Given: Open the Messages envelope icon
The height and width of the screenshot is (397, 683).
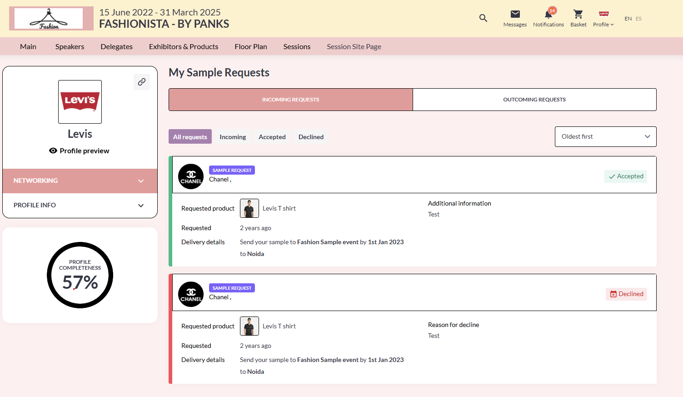Looking at the screenshot, I should click(515, 15).
